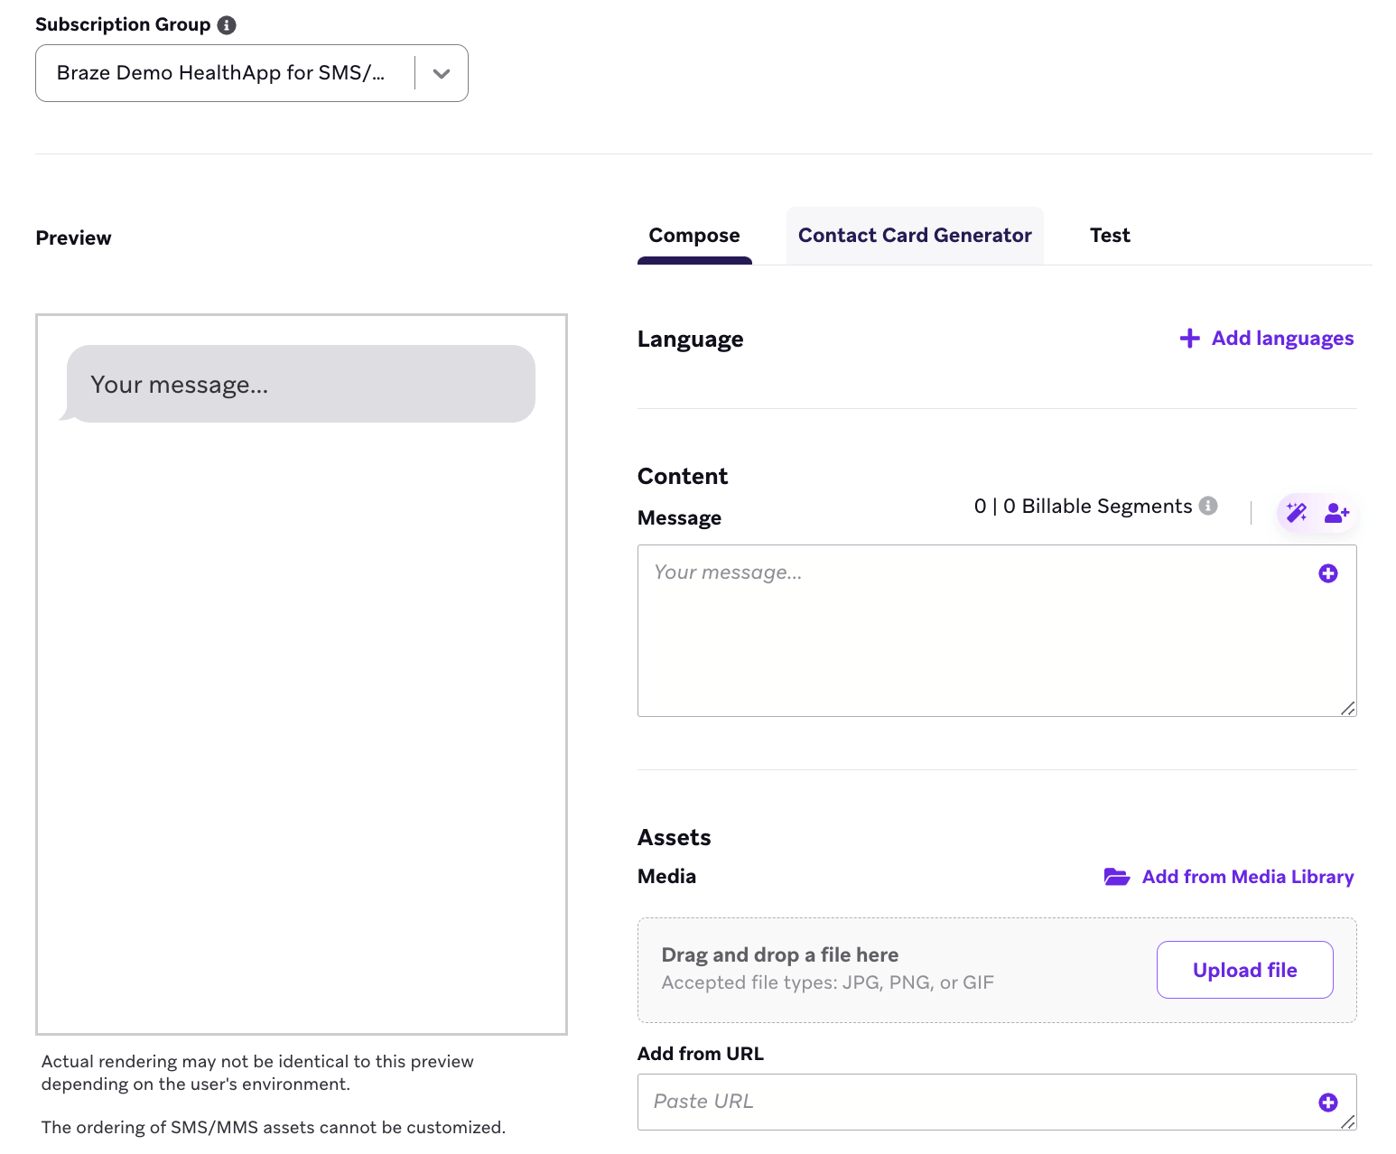The image size is (1396, 1154).
Task: Click the Subscription Group info icon
Action: pos(227,25)
